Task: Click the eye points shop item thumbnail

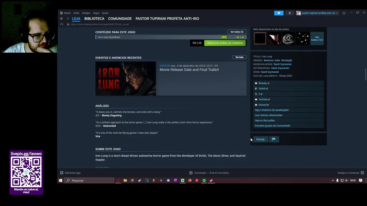Action: (x=288, y=39)
